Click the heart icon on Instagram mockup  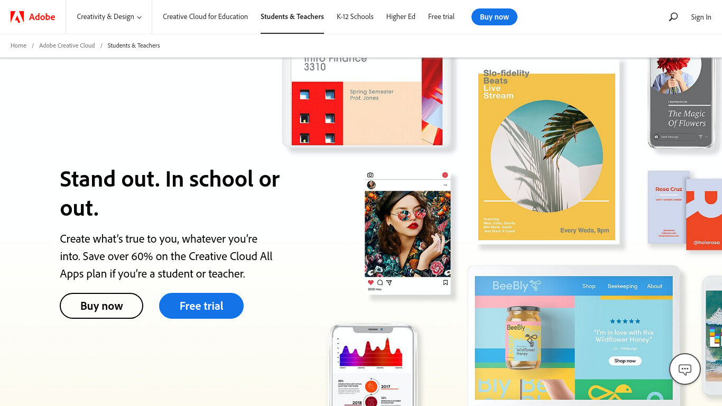371,283
